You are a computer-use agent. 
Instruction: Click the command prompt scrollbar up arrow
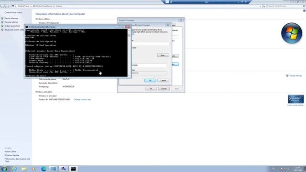tap(129, 30)
